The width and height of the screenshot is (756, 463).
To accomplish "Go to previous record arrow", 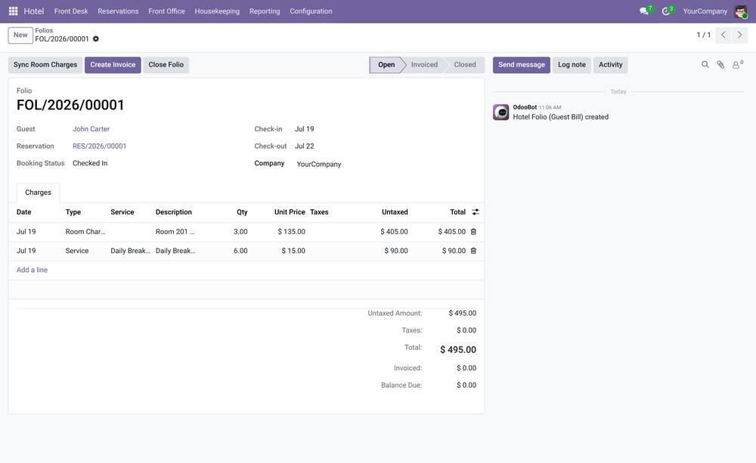I will tap(723, 35).
